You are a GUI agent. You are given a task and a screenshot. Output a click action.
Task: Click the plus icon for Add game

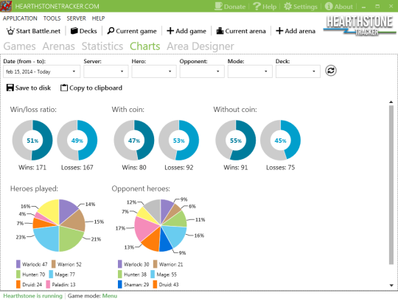pyautogui.click(x=170, y=31)
